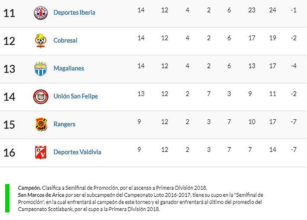The height and width of the screenshot is (220, 307).
Task: Open the Unión San Felipe team link
Action: point(76,96)
